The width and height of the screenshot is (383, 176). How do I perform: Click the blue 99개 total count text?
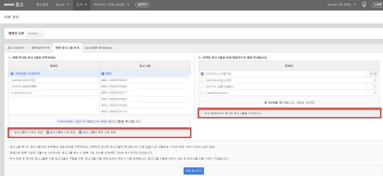(x=271, y=103)
